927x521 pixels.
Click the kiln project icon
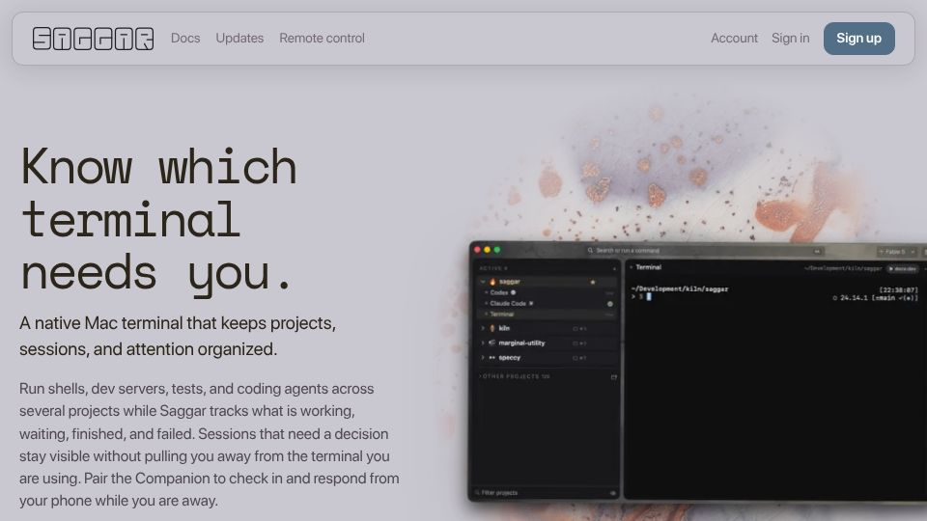coord(492,328)
